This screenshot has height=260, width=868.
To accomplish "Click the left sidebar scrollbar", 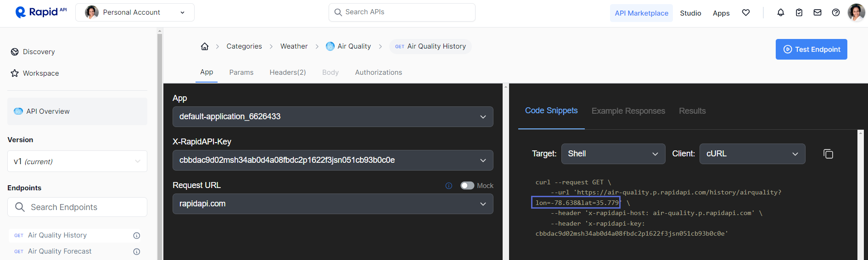I will coord(160,147).
